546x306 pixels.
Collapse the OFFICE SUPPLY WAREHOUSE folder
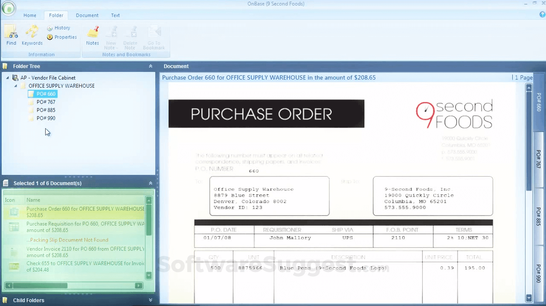click(x=15, y=86)
